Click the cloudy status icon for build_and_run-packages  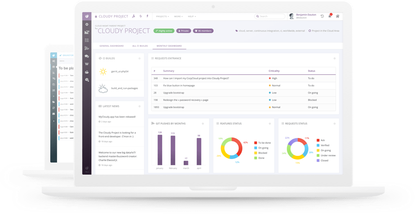pyautogui.click(x=103, y=88)
